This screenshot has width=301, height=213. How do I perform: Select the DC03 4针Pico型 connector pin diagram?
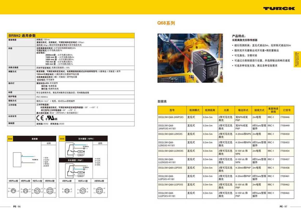coord(67,191)
